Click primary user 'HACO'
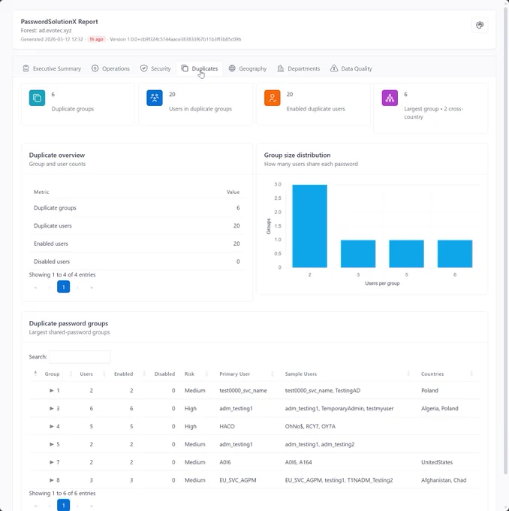This screenshot has width=509, height=511. 227,426
